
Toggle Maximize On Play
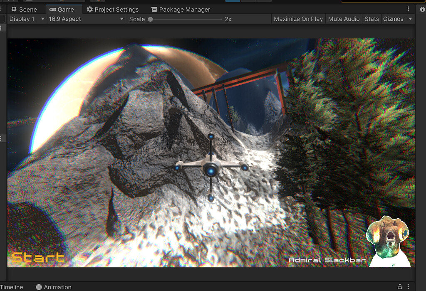(x=298, y=19)
